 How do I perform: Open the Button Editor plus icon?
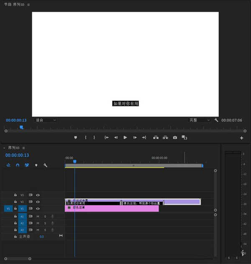[x=241, y=138]
